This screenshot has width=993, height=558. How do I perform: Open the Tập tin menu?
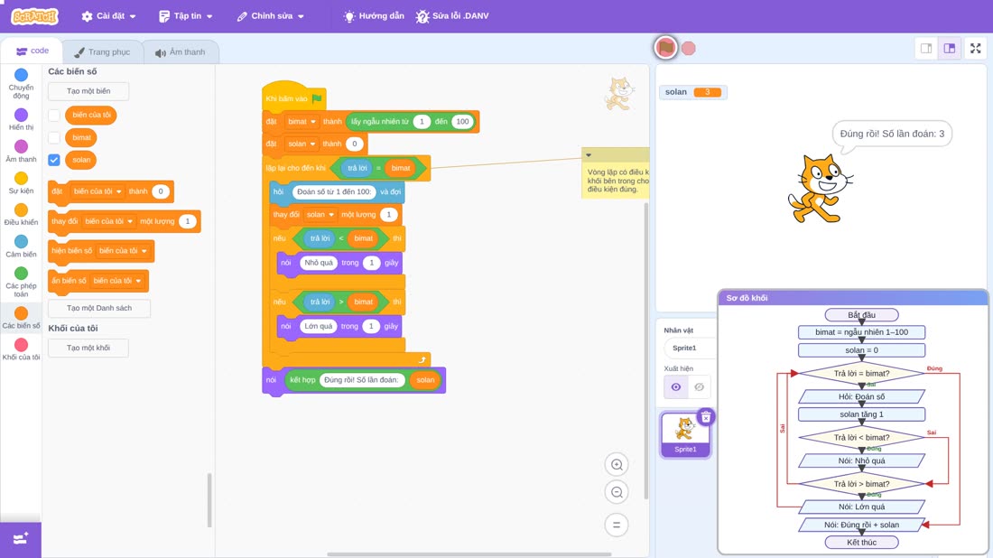tap(186, 16)
